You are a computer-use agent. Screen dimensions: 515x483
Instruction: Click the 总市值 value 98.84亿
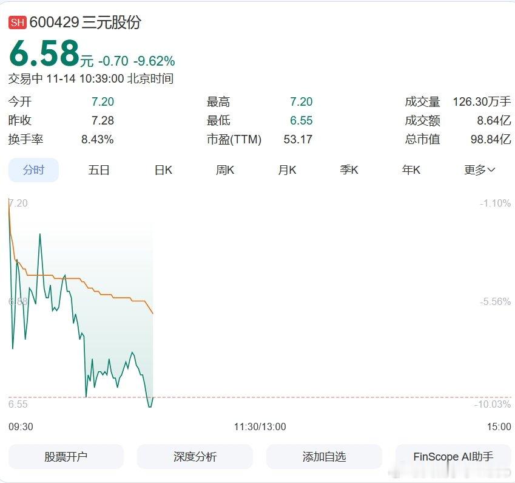coord(491,139)
